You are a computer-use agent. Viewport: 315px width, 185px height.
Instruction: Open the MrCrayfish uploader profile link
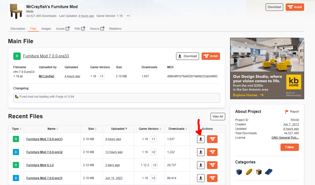[47, 76]
